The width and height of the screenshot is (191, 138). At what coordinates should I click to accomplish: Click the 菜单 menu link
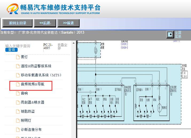tap(178, 36)
